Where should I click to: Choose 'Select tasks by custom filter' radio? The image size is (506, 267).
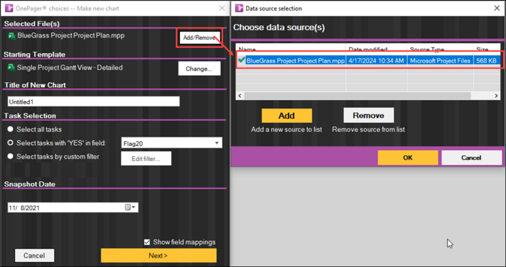(10, 156)
